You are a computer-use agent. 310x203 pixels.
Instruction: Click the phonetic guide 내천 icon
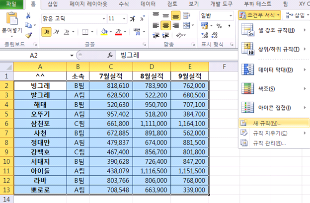[137, 32]
